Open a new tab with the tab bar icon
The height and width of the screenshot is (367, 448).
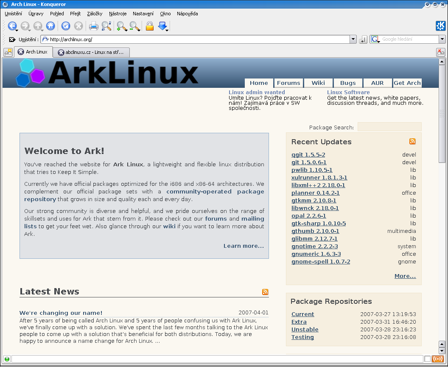pyautogui.click(x=8, y=52)
